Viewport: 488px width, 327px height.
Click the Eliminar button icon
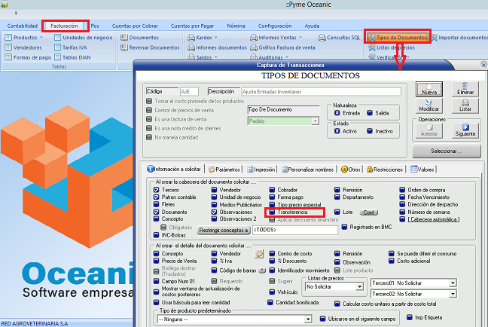pos(465,89)
